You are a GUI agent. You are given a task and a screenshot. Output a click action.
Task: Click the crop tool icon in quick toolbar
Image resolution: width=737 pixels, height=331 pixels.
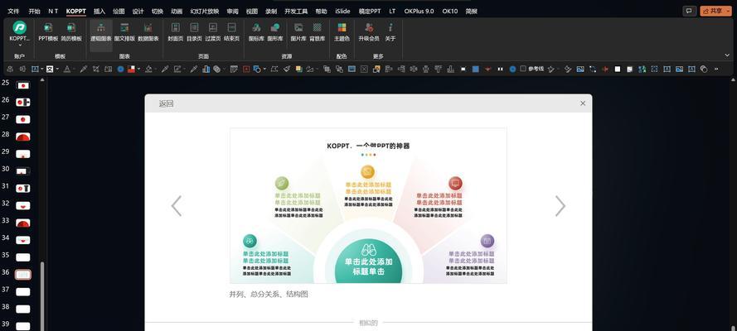(x=96, y=69)
